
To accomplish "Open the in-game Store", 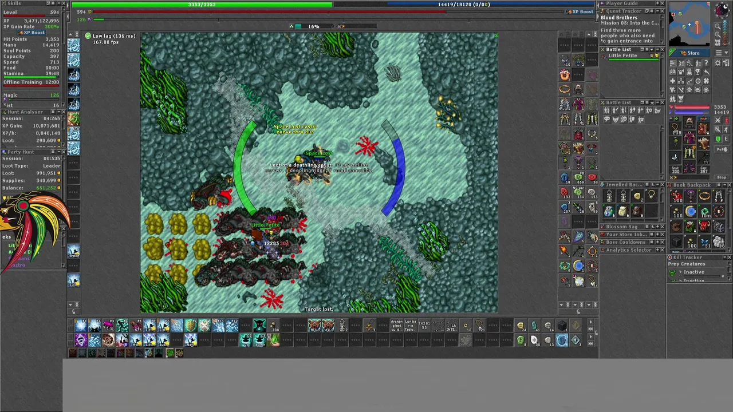I will tap(689, 53).
